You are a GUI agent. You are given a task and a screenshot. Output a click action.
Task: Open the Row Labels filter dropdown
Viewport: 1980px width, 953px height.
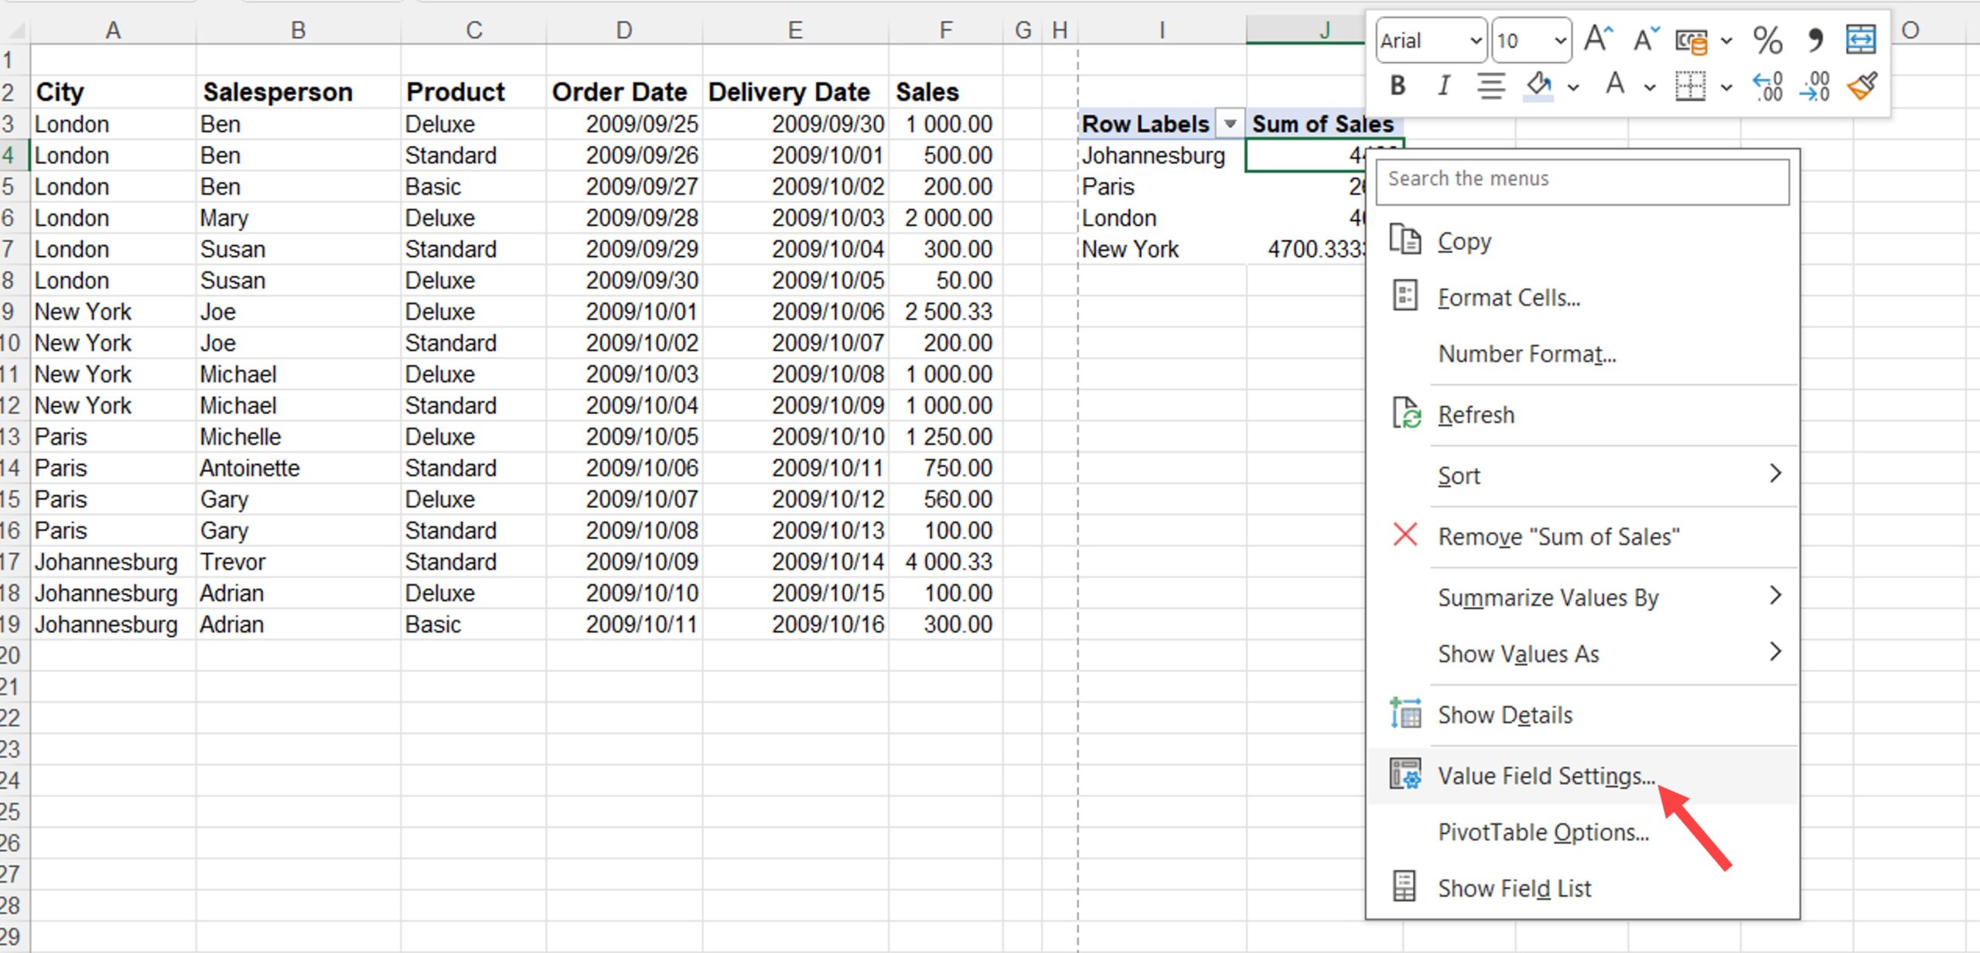(1230, 124)
